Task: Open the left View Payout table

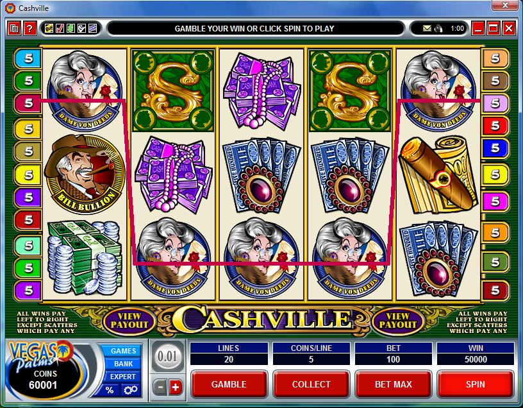Action: coord(129,320)
